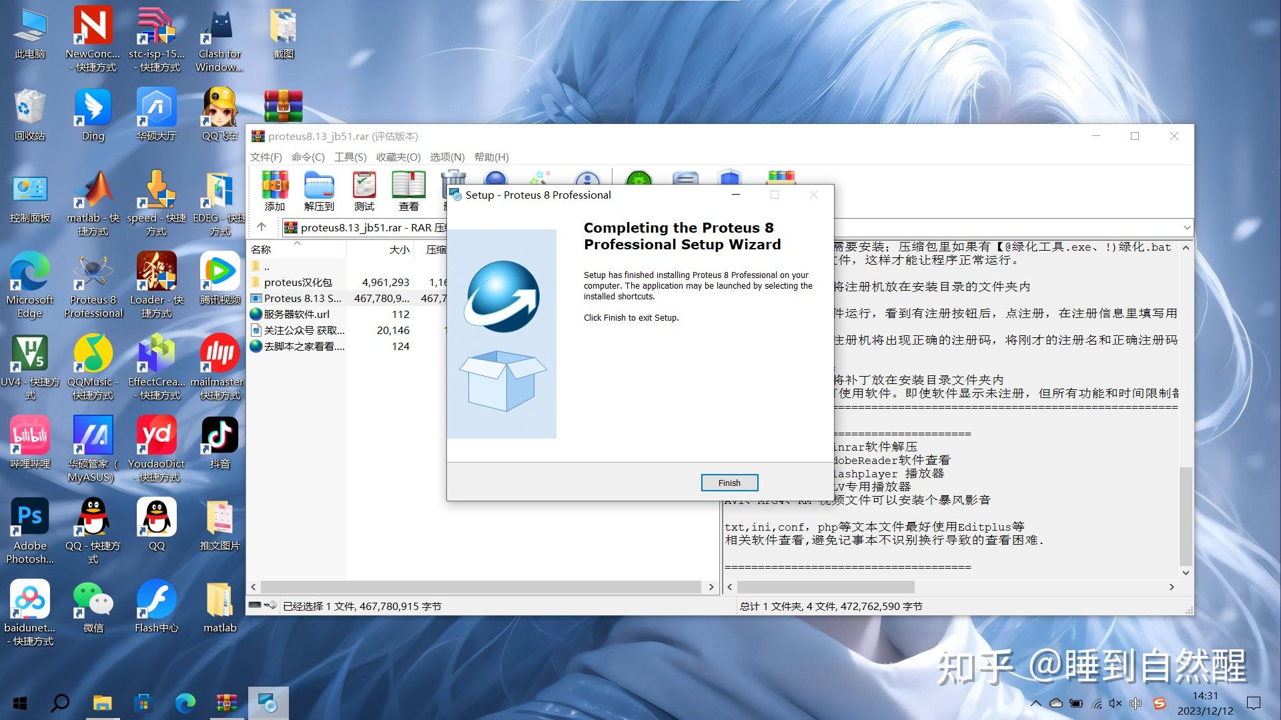Click the Finish button in setup wizard
Screen dimensions: 1281x720
729,483
